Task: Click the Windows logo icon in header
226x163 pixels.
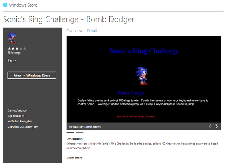Action: point(5,5)
